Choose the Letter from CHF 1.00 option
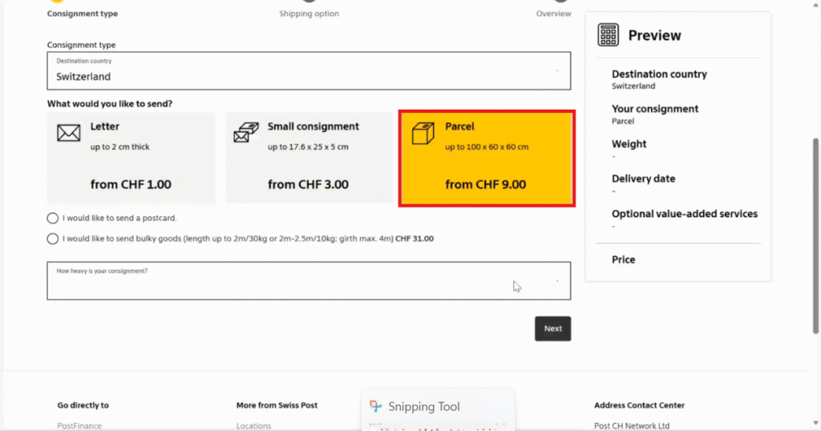This screenshot has width=821, height=431. point(131,157)
